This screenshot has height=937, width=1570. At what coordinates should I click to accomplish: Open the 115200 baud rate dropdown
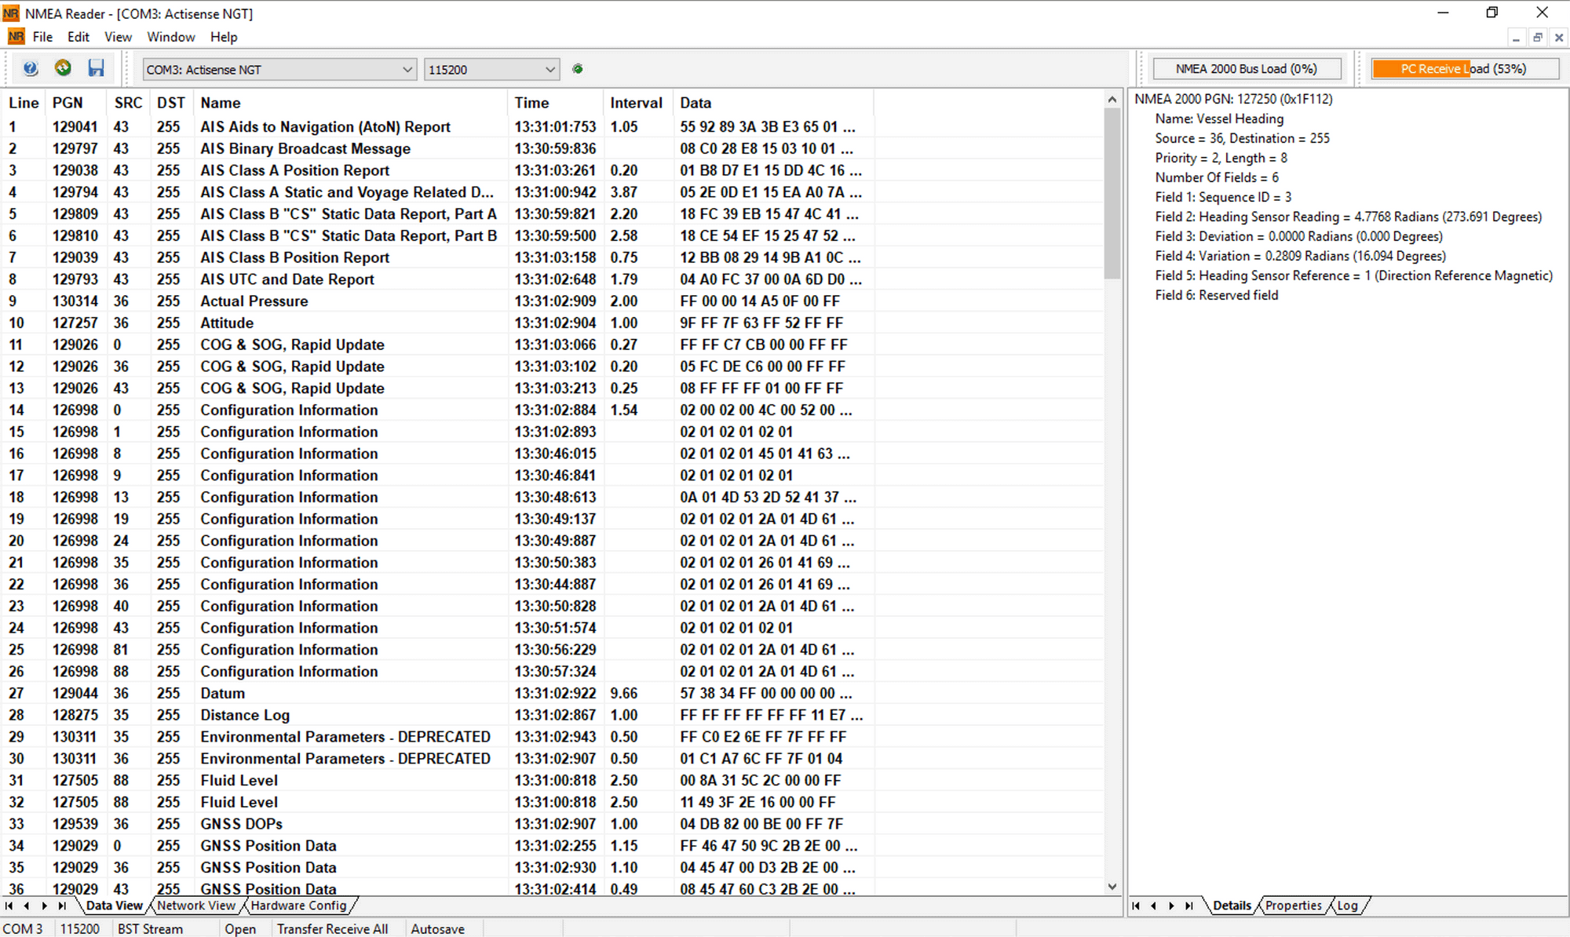click(x=549, y=69)
